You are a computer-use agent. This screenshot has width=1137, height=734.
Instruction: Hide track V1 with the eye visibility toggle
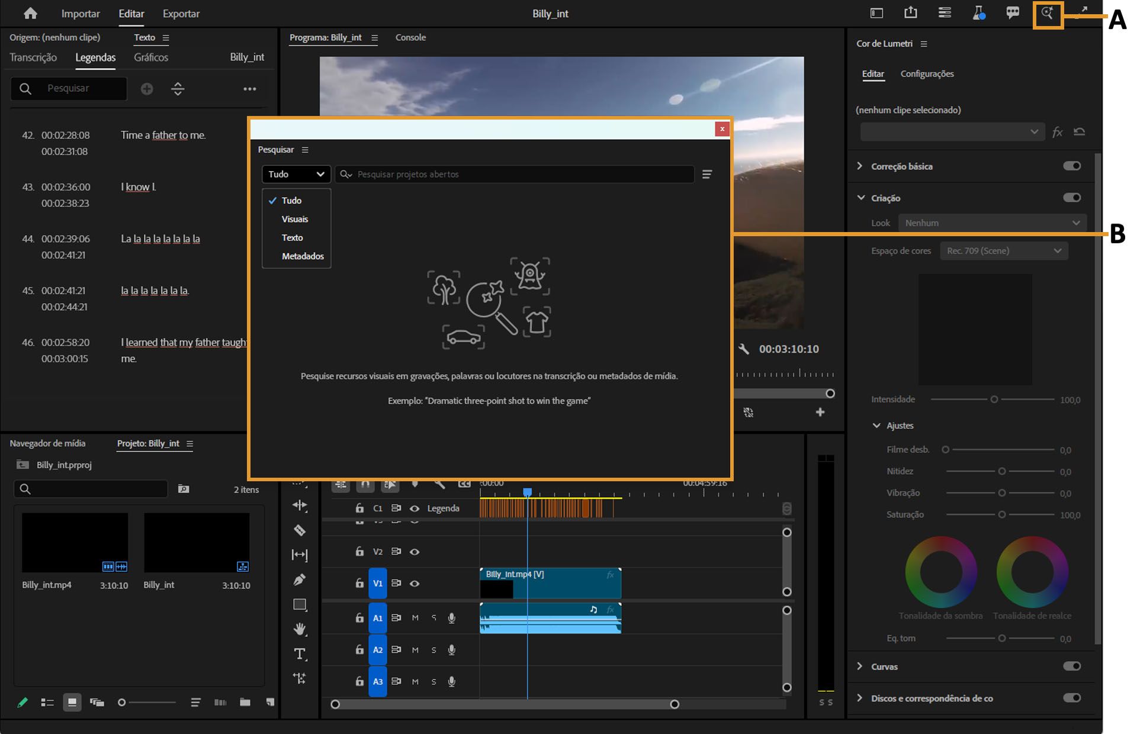[x=415, y=583]
